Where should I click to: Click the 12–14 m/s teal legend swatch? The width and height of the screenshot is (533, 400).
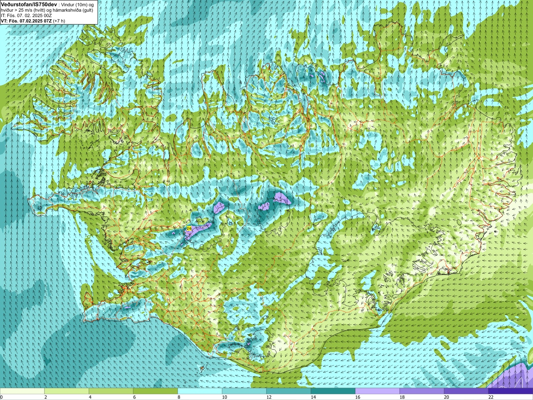289,391
